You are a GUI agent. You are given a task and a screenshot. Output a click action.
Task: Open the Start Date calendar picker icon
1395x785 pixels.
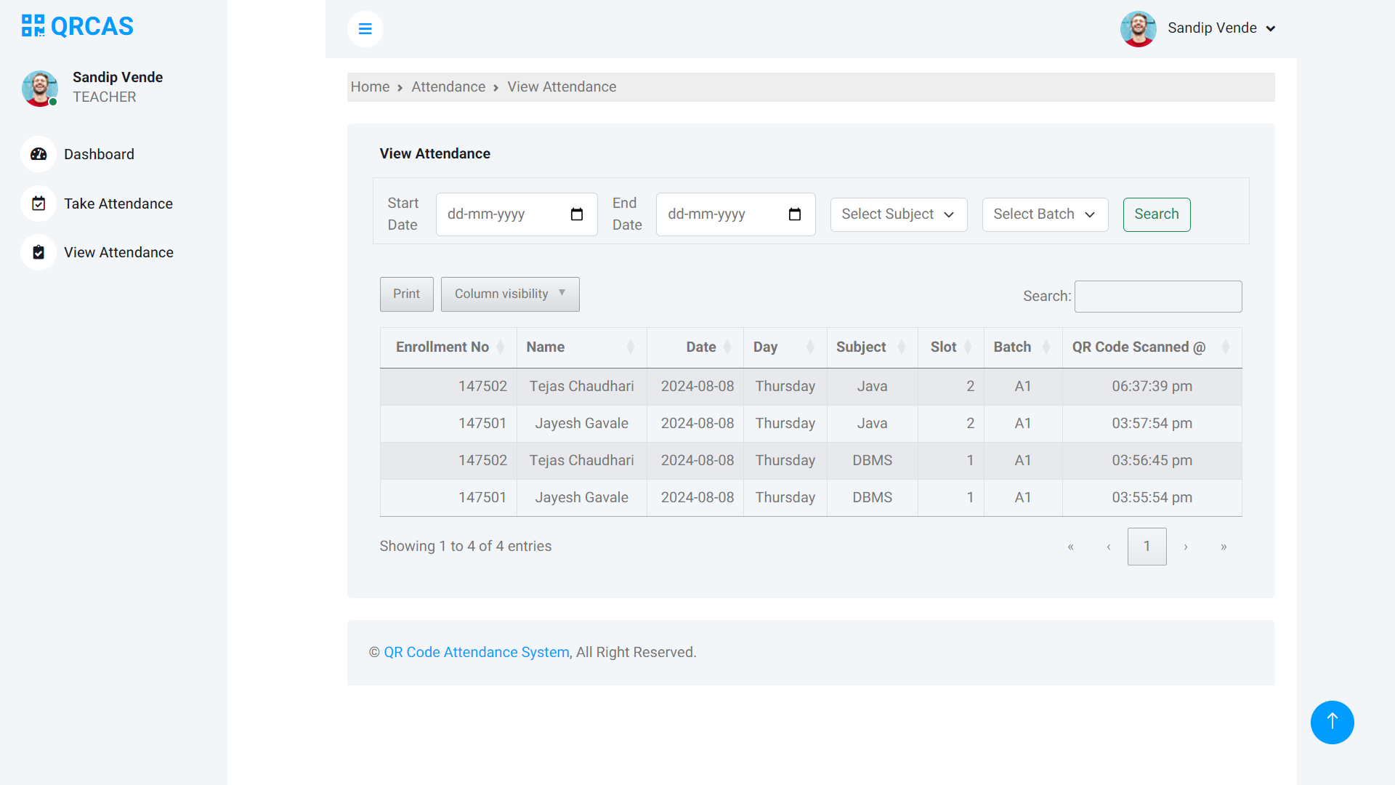click(x=577, y=214)
